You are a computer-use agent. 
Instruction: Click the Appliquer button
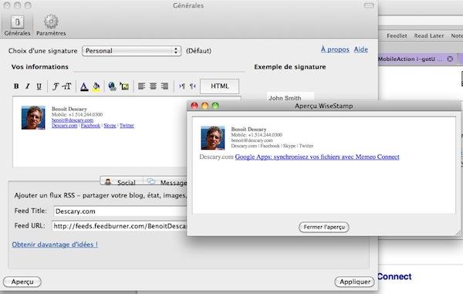(355, 282)
